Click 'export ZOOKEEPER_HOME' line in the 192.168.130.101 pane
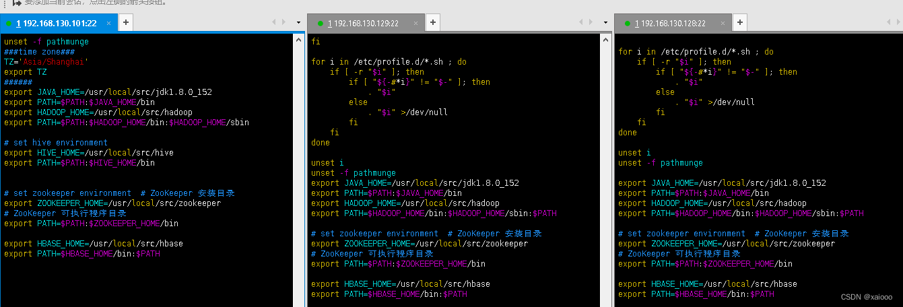The image size is (903, 307). (112, 203)
